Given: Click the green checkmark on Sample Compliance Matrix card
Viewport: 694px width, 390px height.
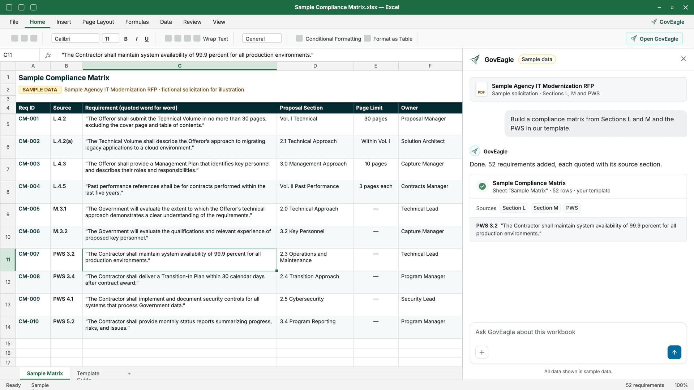Looking at the screenshot, I should click(482, 186).
